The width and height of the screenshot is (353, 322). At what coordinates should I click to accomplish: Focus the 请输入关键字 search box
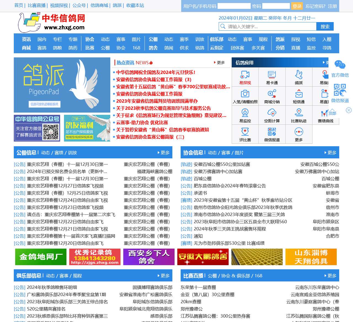[271, 26]
